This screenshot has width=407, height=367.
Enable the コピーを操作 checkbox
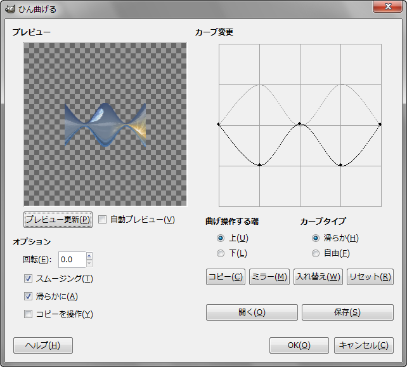click(x=28, y=314)
